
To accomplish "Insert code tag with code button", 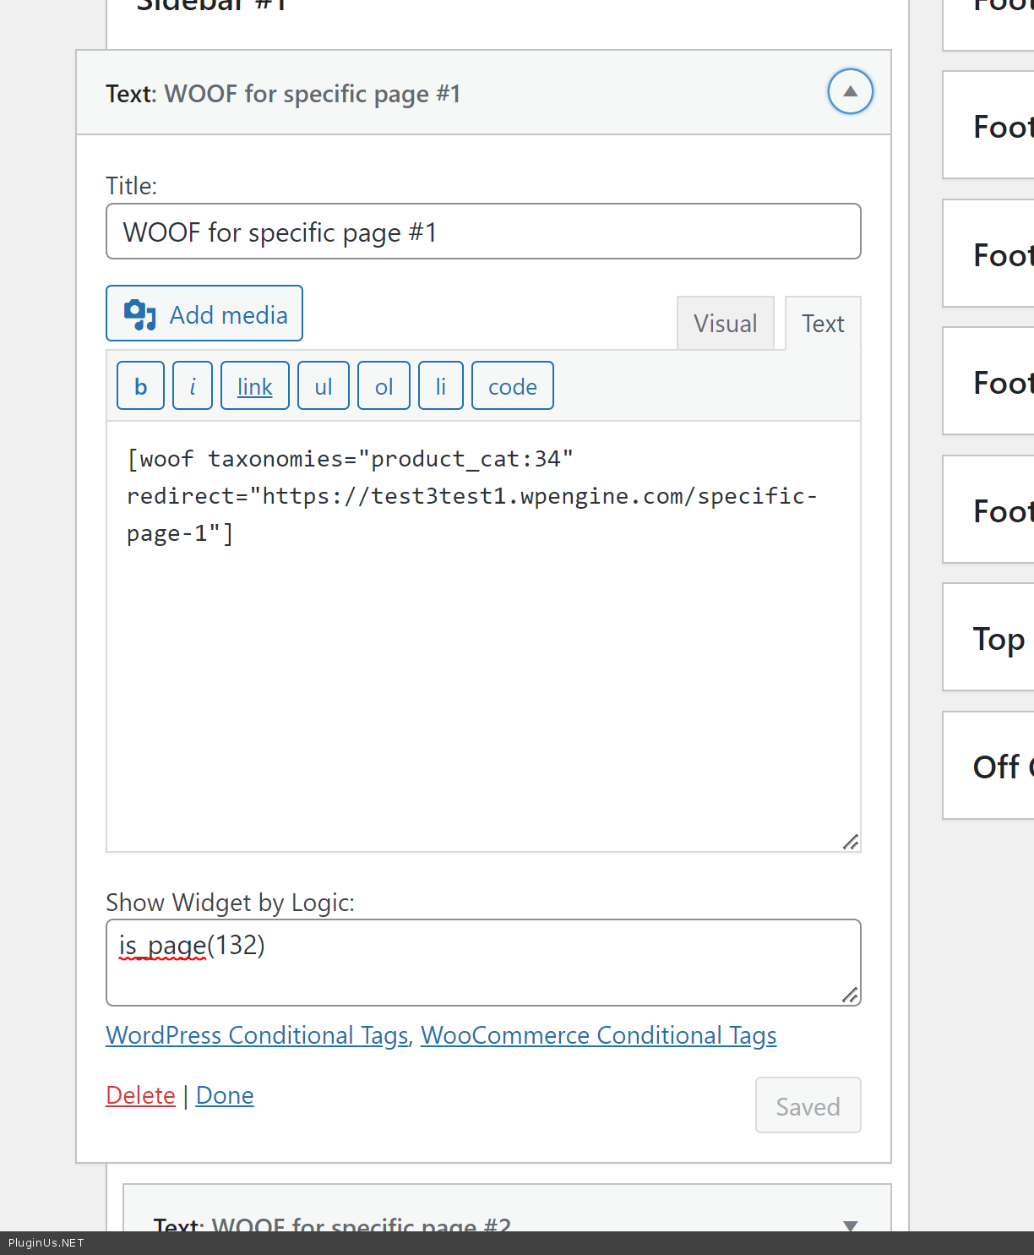I will [x=512, y=386].
